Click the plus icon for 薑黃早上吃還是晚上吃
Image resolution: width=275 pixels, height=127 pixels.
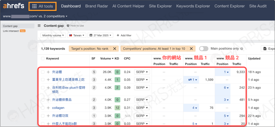pos(48,80)
